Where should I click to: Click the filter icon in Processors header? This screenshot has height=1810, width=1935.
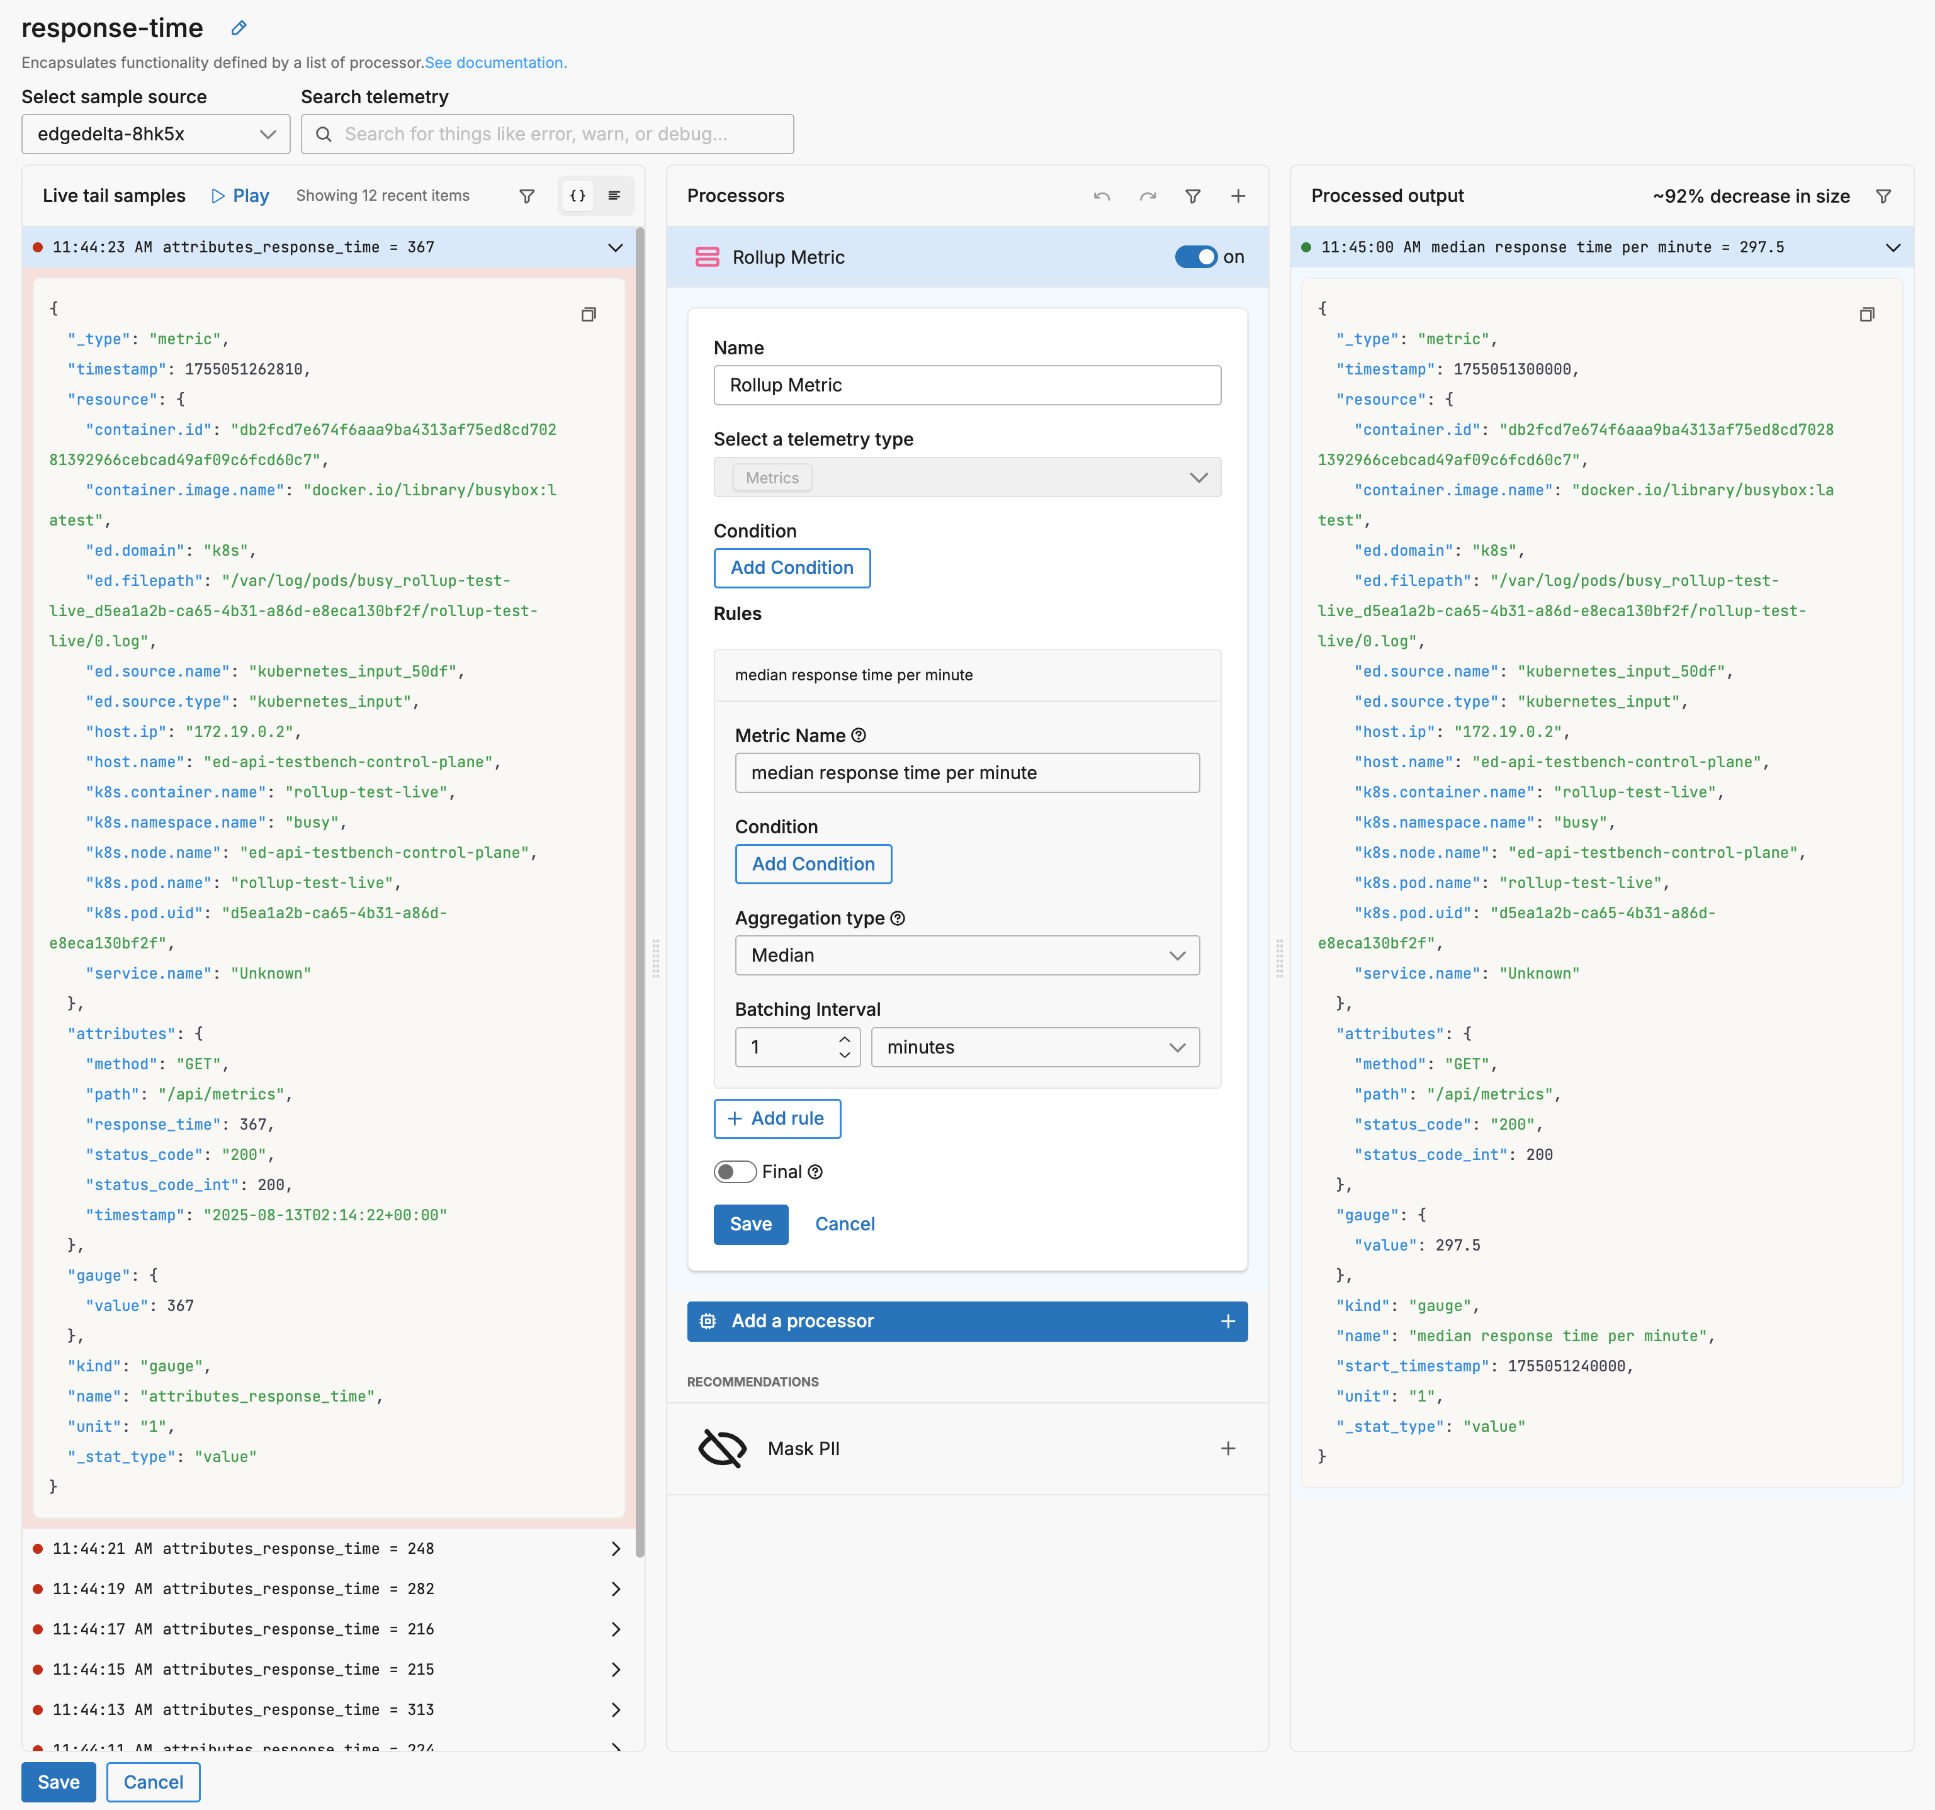click(x=1192, y=196)
